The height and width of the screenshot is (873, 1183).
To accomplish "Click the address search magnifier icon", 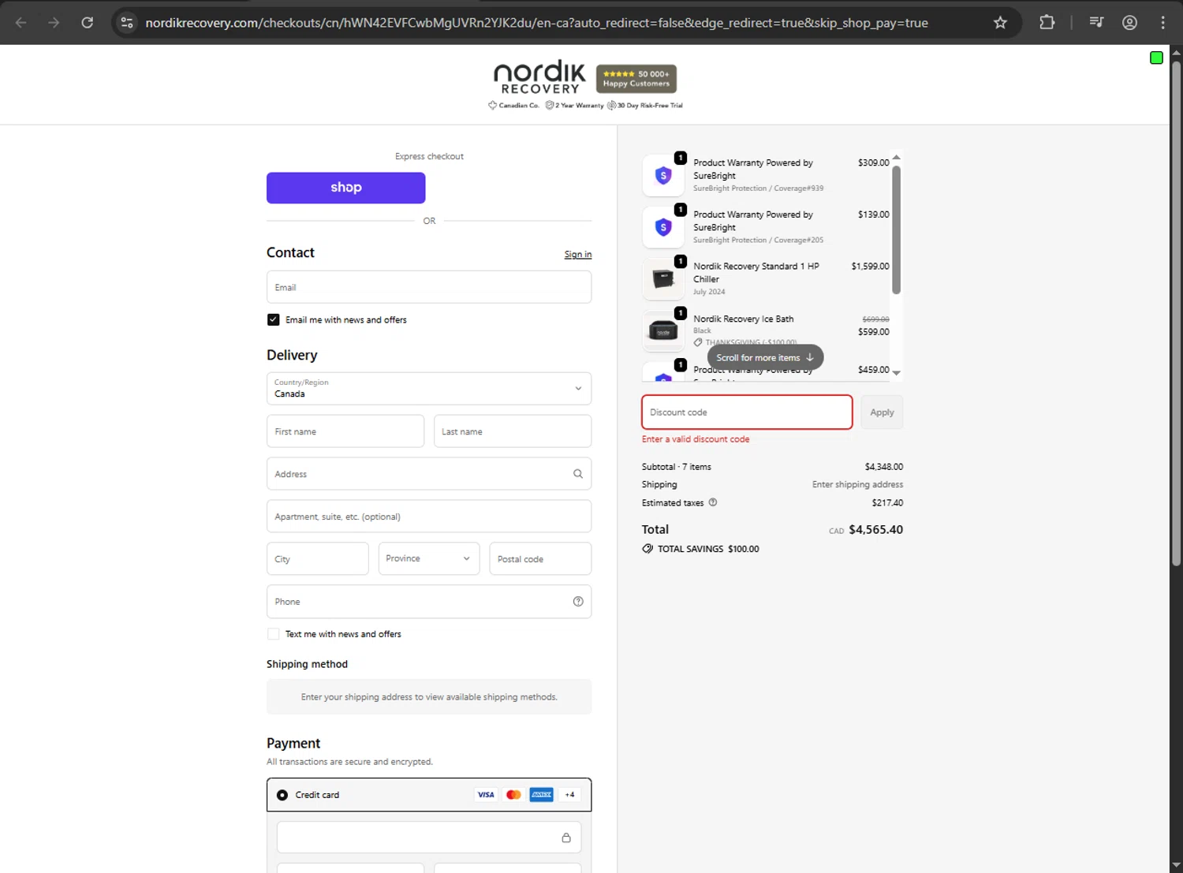I will (578, 474).
